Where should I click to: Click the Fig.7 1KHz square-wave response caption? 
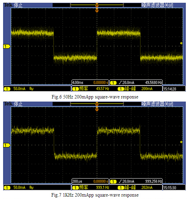95,195
